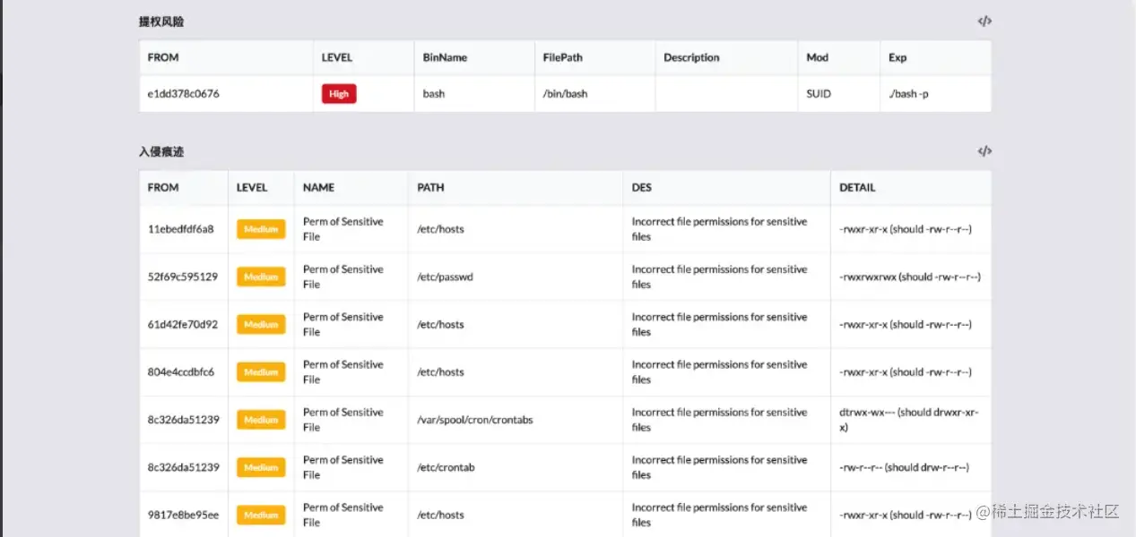Screen dimensions: 1136x537
Task: Click the PATH column header
Action: (x=430, y=188)
